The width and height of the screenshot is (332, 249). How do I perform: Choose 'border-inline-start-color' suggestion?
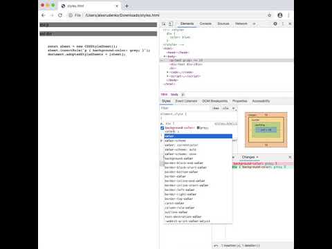point(198,185)
